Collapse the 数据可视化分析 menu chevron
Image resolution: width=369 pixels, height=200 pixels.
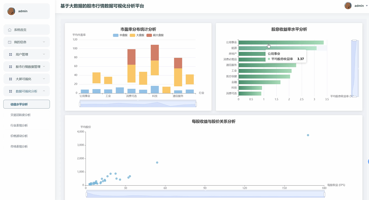pos(44,91)
